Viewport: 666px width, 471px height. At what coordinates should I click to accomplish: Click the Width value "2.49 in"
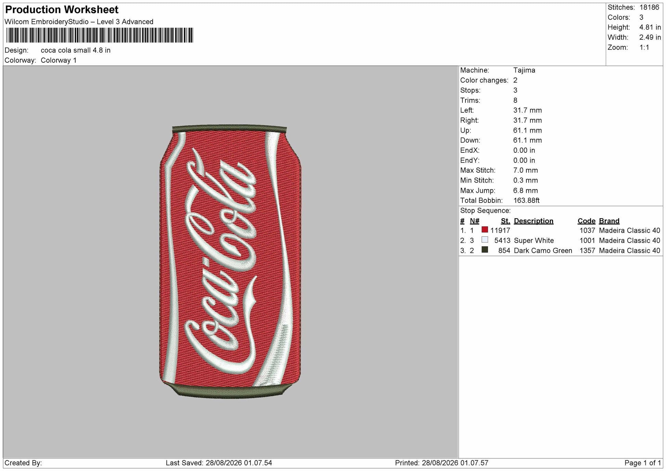650,37
